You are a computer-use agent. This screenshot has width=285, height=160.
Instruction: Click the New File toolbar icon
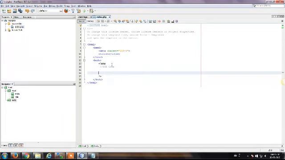pos(4,11)
